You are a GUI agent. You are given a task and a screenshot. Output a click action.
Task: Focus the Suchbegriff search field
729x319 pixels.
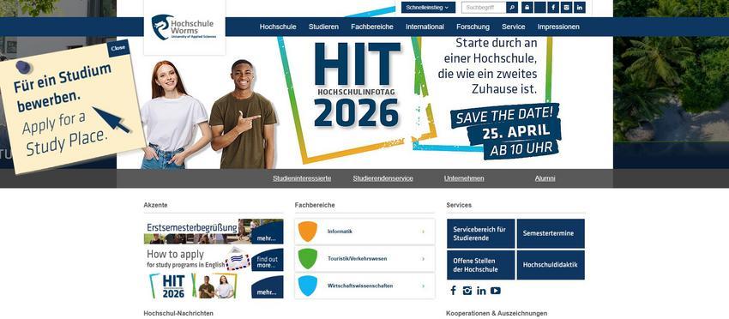click(484, 8)
